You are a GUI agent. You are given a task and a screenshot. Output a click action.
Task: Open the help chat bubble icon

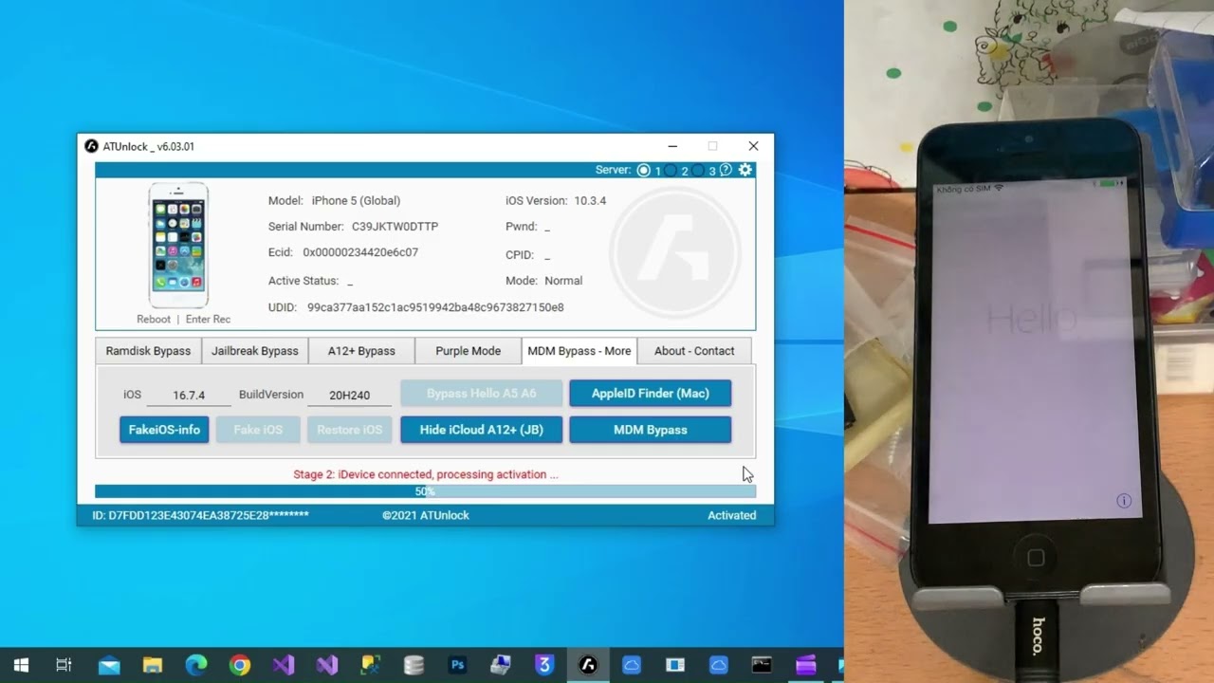(726, 170)
